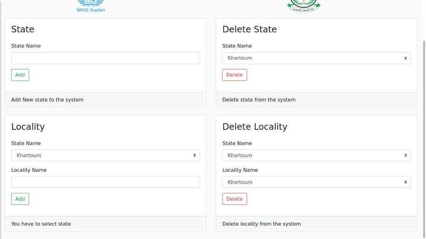Click the 'State' card heading
The width and height of the screenshot is (426, 239).
pos(23,29)
